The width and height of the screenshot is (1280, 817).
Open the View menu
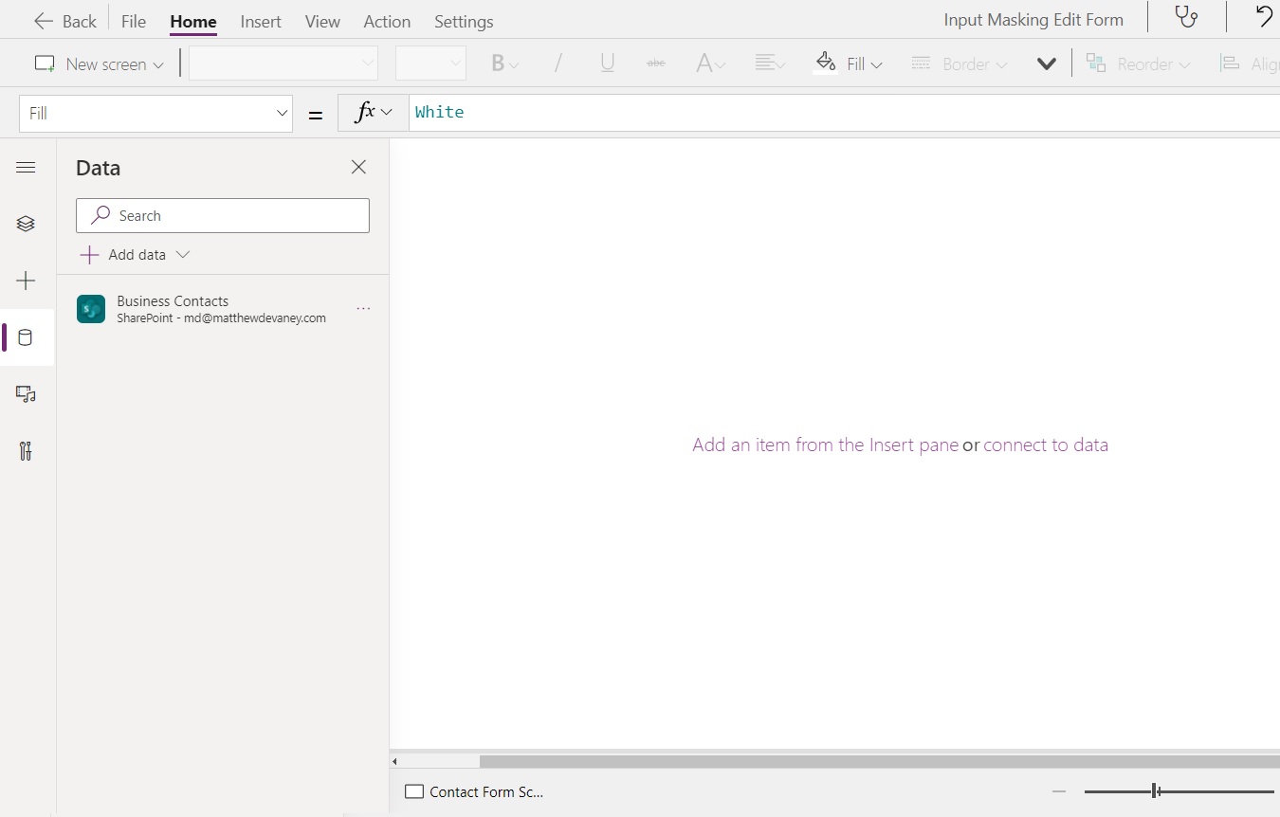[322, 21]
